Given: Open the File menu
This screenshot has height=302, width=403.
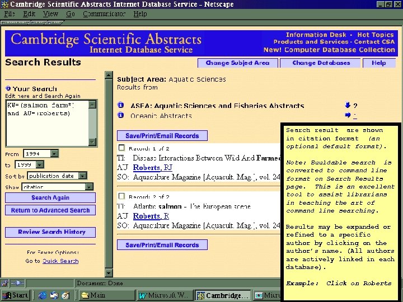Looking at the screenshot, I should 10,14.
